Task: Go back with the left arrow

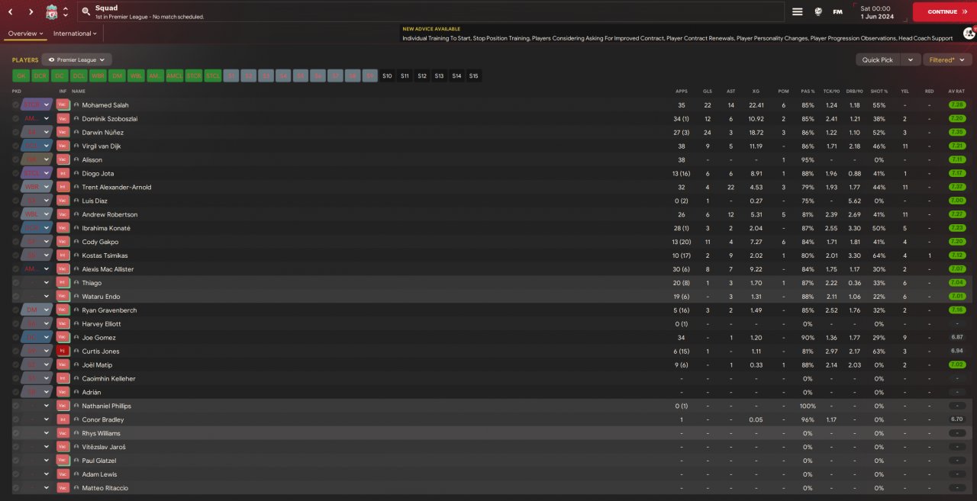Action: tap(11, 11)
